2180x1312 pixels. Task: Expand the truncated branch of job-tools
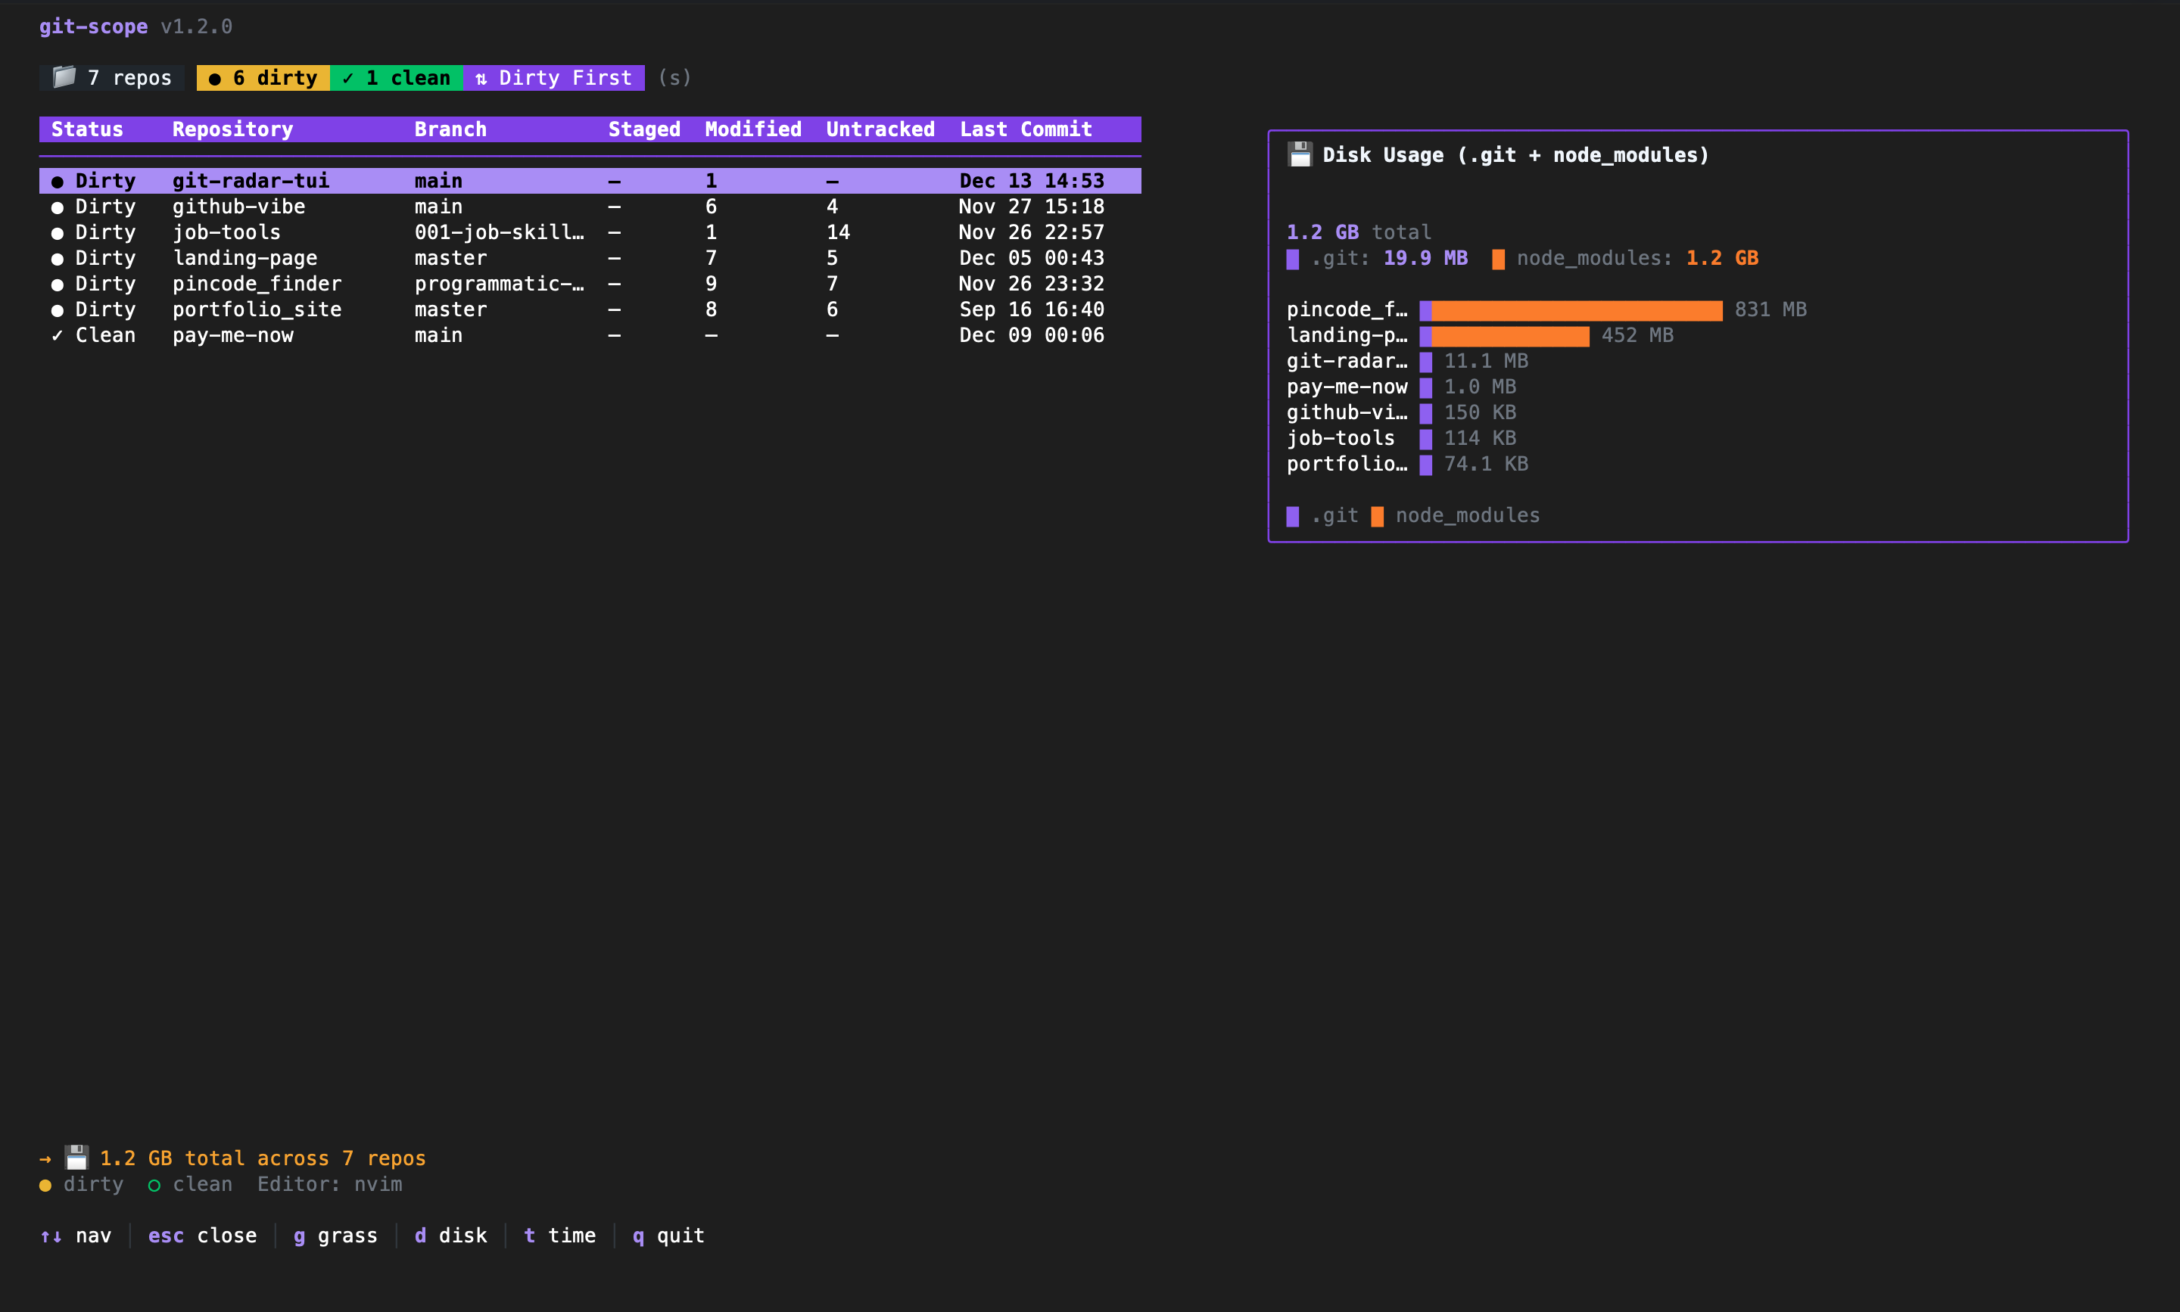500,232
